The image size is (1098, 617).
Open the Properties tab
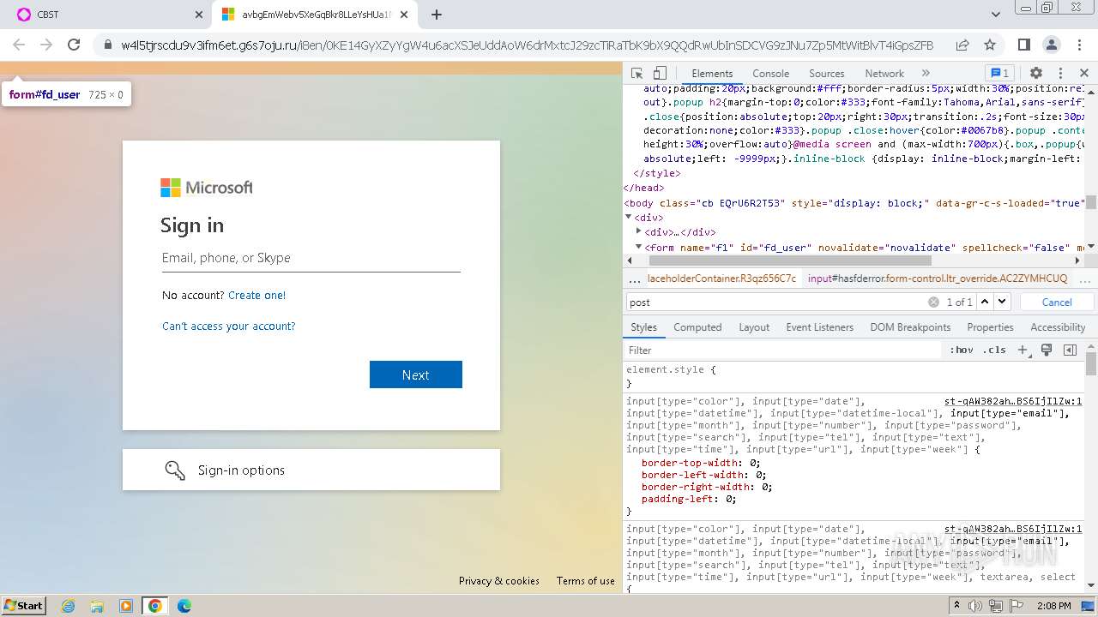[x=990, y=327]
